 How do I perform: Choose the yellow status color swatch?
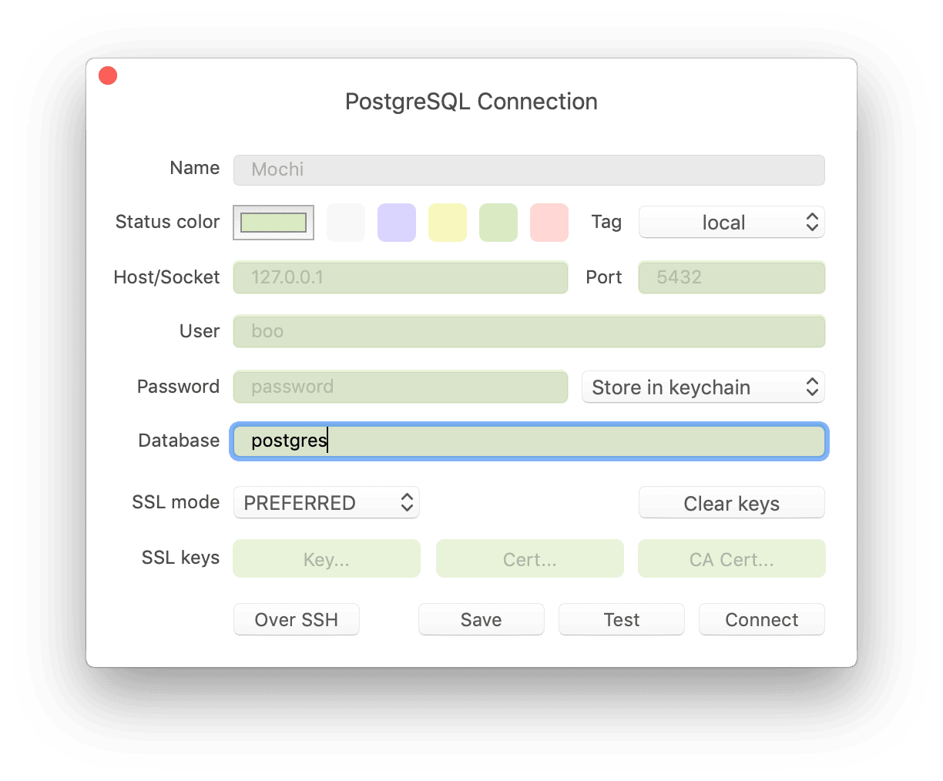coord(448,223)
